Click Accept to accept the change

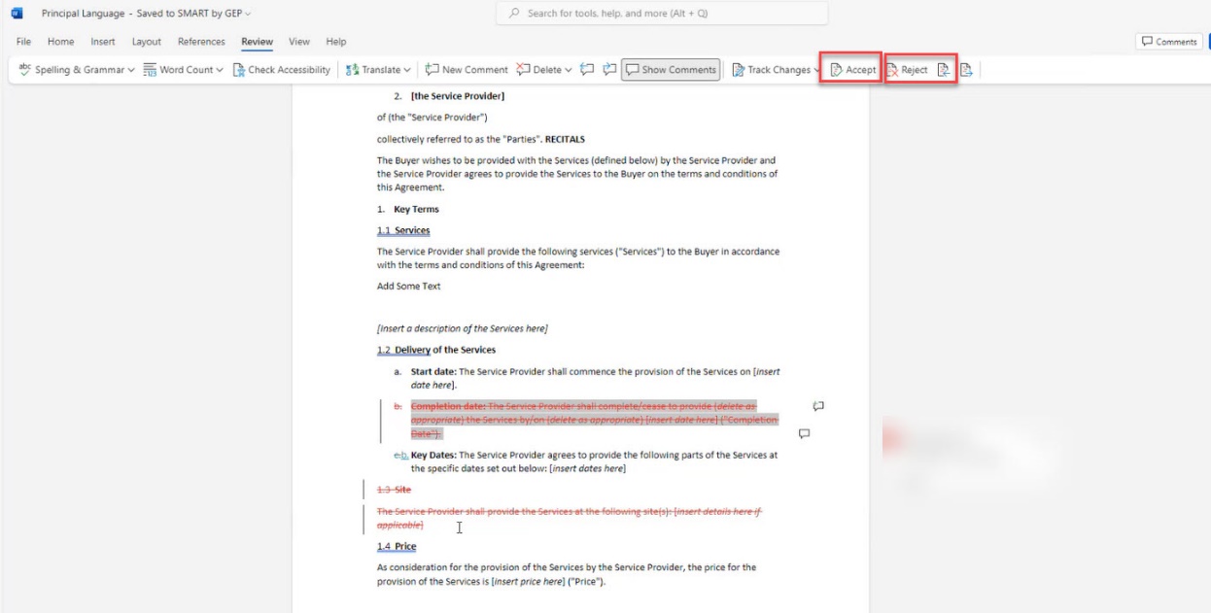(851, 70)
